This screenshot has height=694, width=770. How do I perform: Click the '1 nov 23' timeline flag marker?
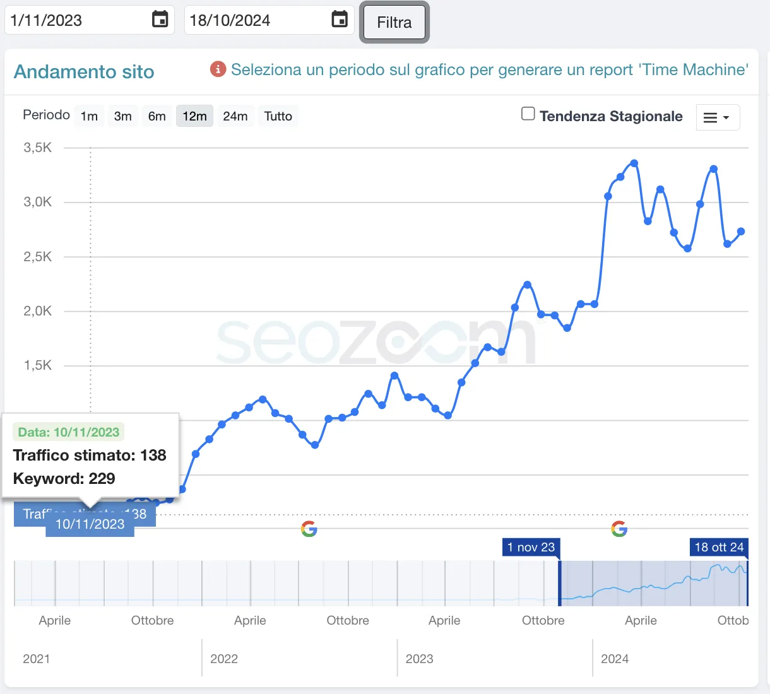[x=531, y=548]
